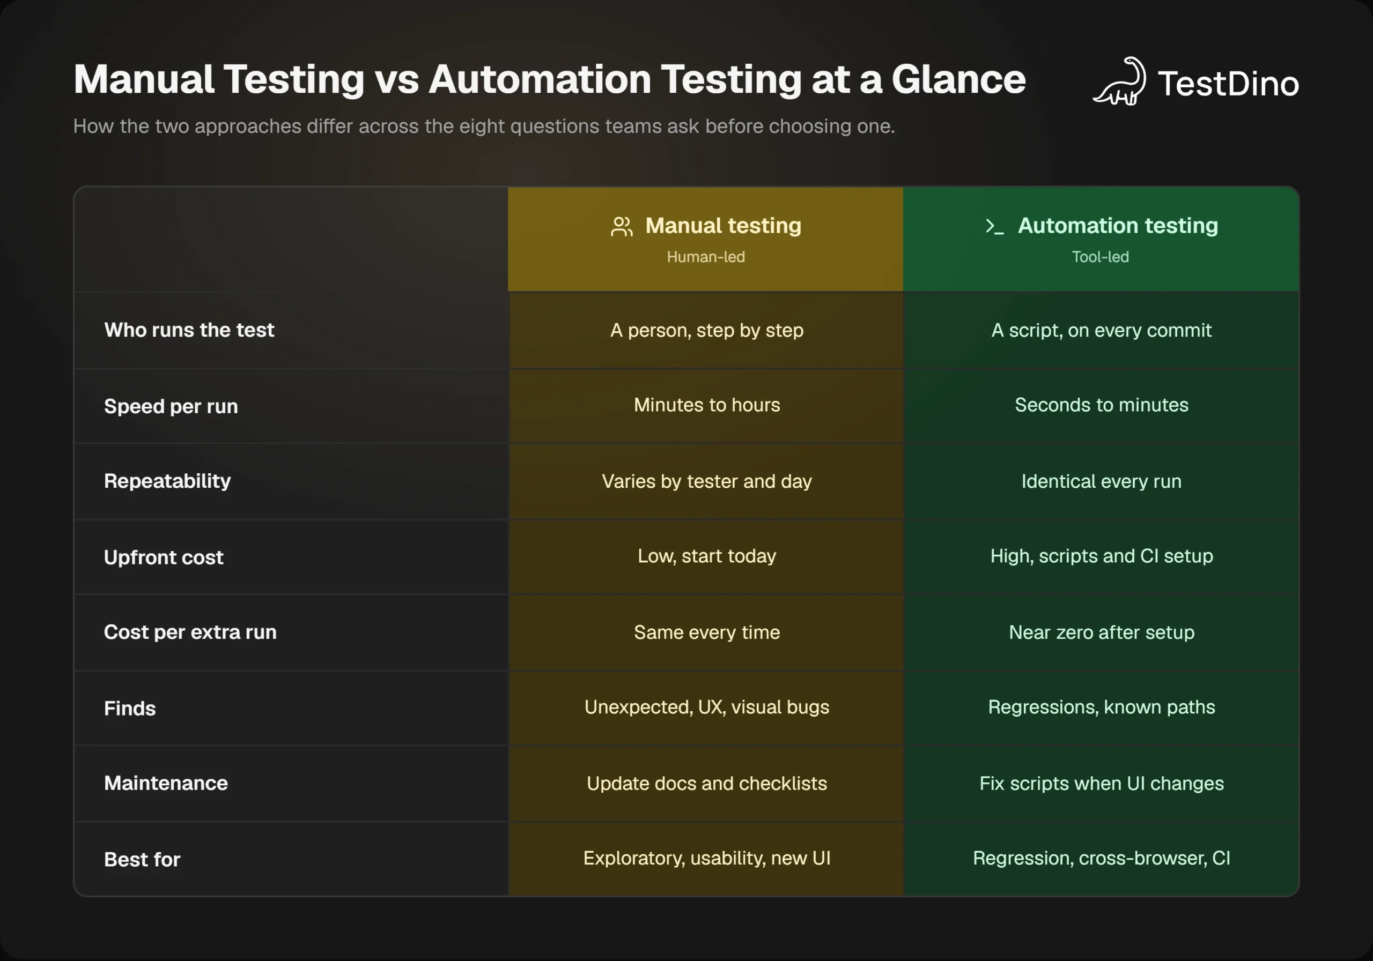Click the 'Regression, cross-browser, CI' cell
The image size is (1373, 961).
coord(1102,859)
